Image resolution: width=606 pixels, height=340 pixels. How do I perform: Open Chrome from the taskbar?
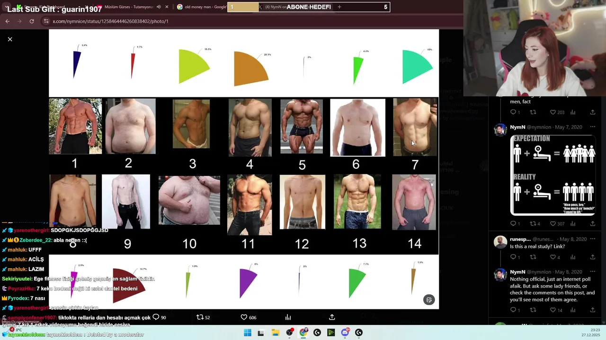coord(303,332)
